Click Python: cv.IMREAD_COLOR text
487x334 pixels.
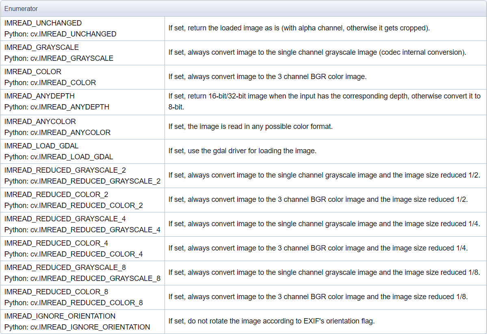50,83
